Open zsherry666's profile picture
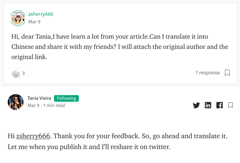The width and height of the screenshot is (240, 163). (x=18, y=18)
